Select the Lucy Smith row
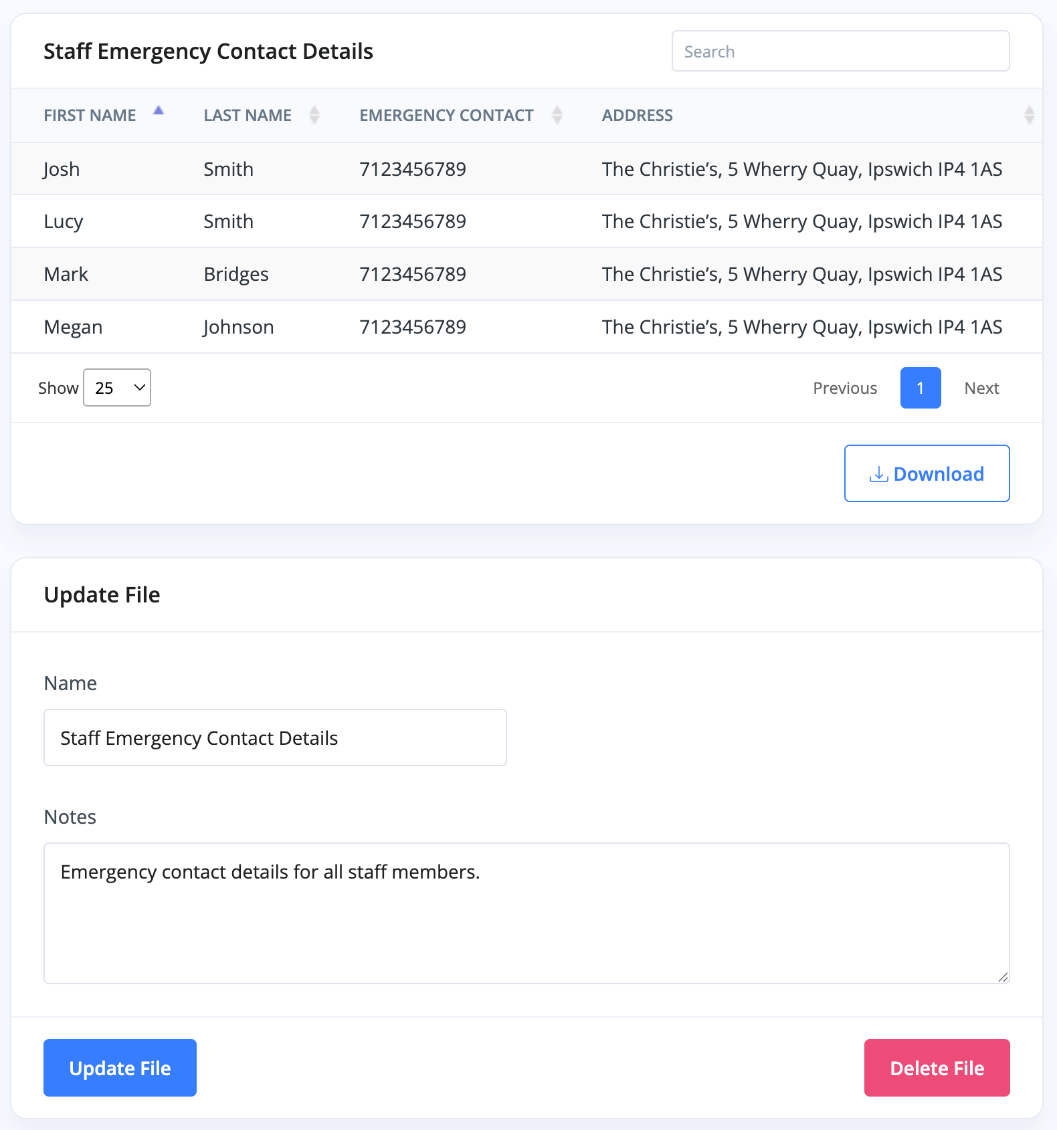1057x1130 pixels. [526, 221]
